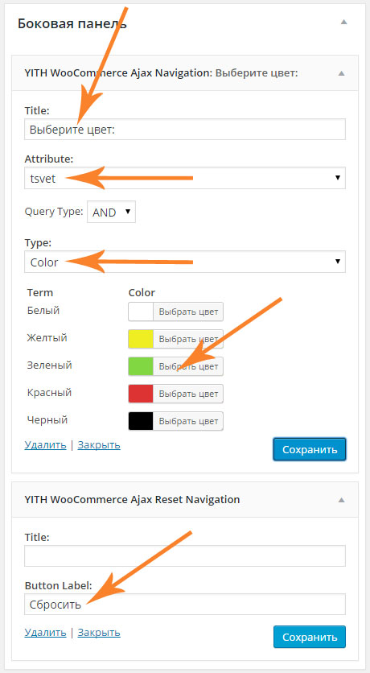
Task: Open the Query Type AND dropdown
Action: coord(111,212)
